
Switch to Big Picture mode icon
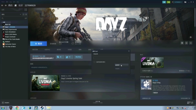pyautogui.click(x=185, y=2)
